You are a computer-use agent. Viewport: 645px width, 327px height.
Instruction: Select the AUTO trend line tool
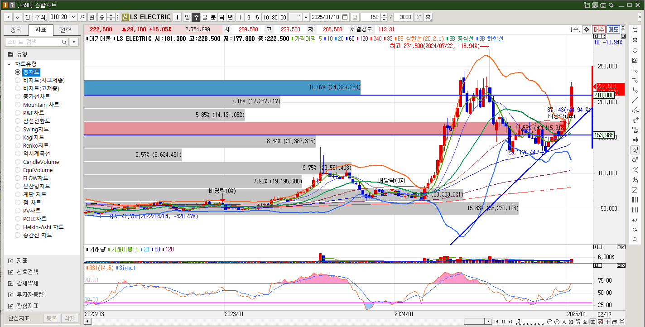pyautogui.click(x=635, y=110)
